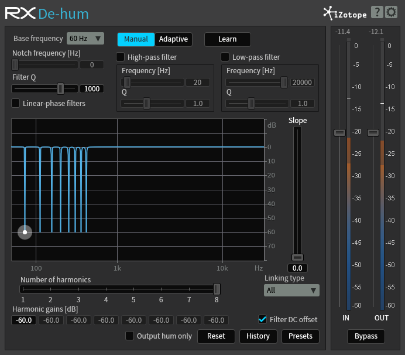Click the High-pass Q value field
This screenshot has width=405, height=355.
pyautogui.click(x=198, y=104)
